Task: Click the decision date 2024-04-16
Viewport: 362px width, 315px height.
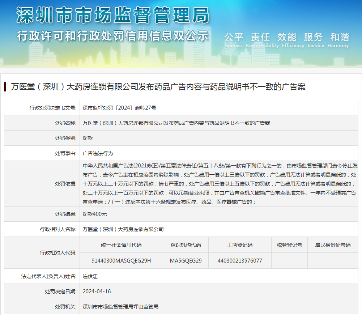Action: [x=97, y=292]
